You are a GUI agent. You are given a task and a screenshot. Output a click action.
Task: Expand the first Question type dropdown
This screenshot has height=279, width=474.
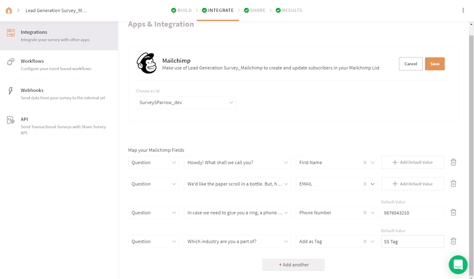pyautogui.click(x=153, y=162)
